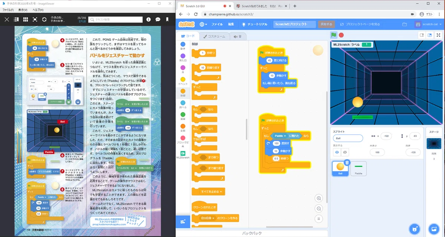Open the My Stuff folder icon
This screenshot has height=237, width=445.
pos(405,24)
